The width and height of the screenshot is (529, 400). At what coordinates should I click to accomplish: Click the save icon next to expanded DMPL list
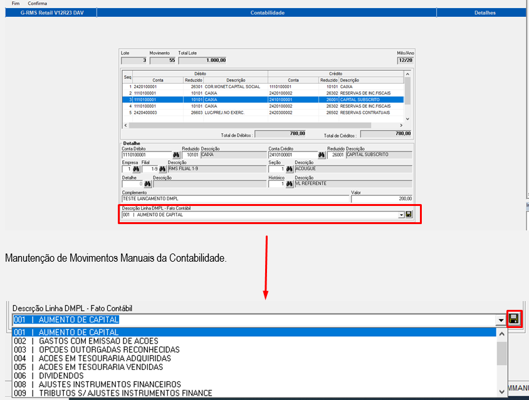pos(514,319)
